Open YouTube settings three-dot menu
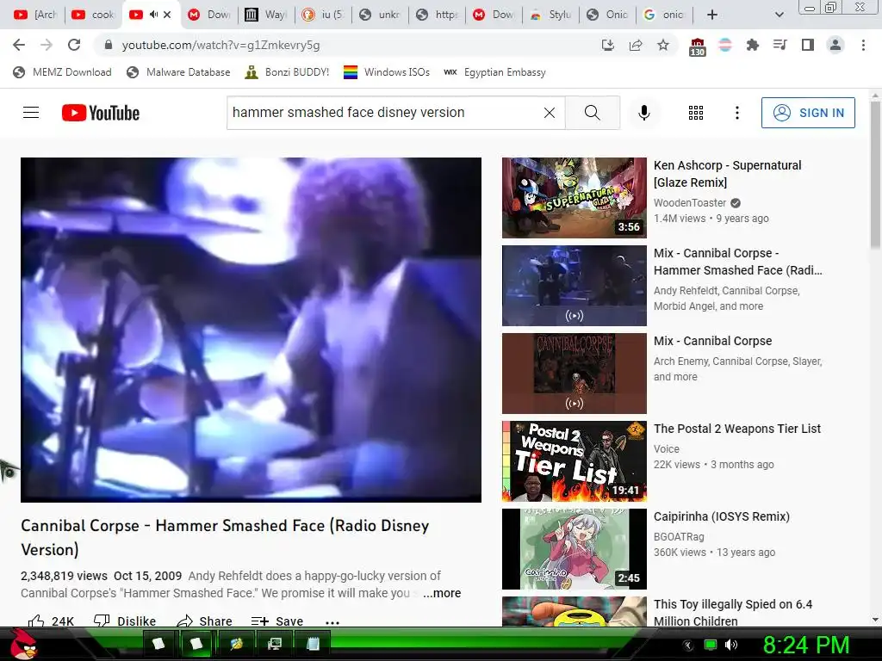The height and width of the screenshot is (661, 882). click(737, 113)
